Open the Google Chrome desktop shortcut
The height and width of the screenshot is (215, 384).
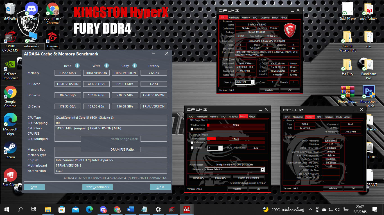click(10, 97)
